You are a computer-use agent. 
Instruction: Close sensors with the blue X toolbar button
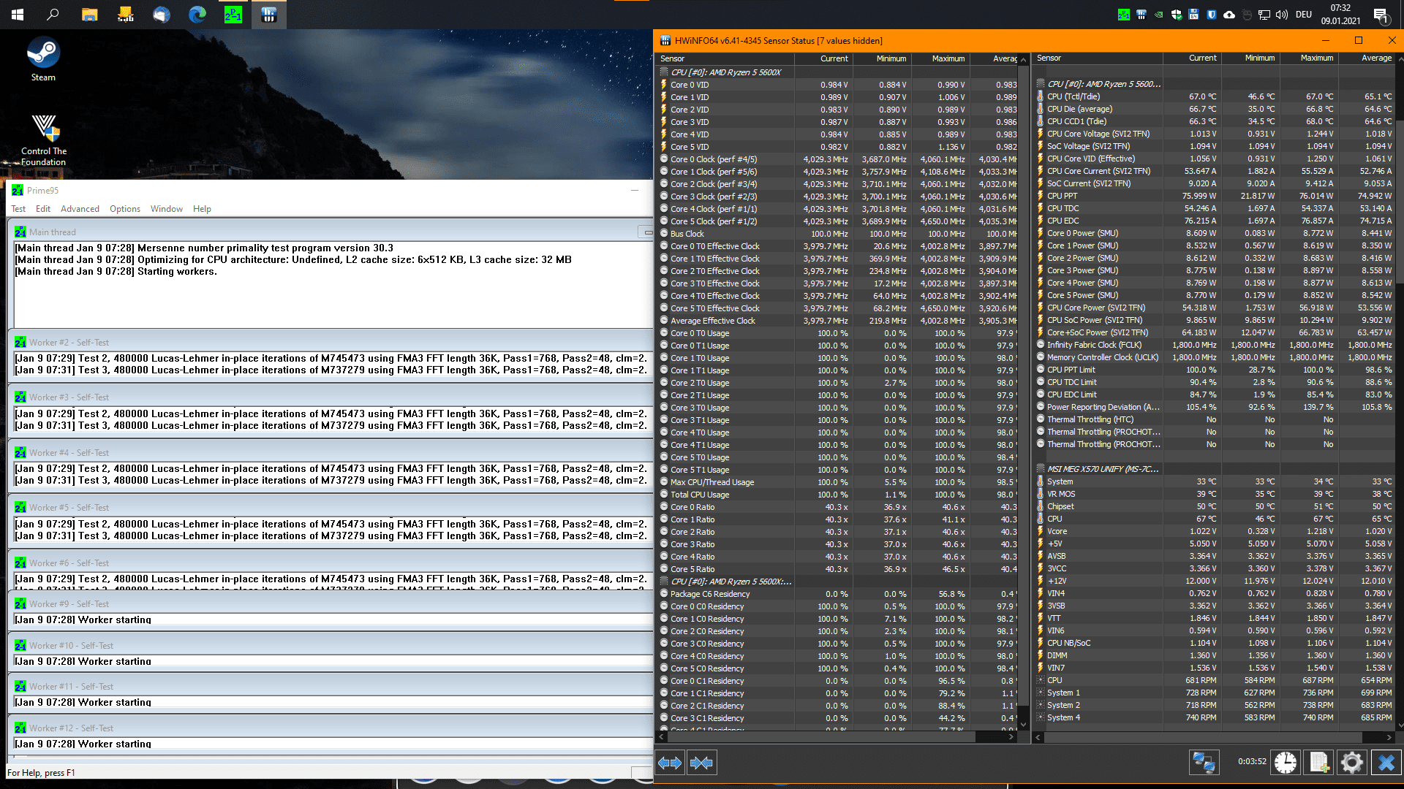click(1386, 763)
